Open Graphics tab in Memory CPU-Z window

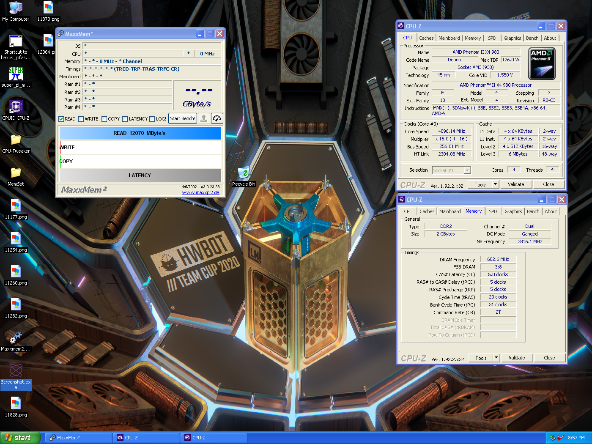point(513,211)
